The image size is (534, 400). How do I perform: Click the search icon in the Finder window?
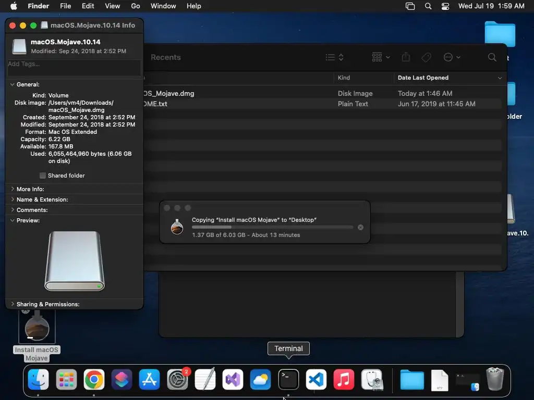point(492,57)
